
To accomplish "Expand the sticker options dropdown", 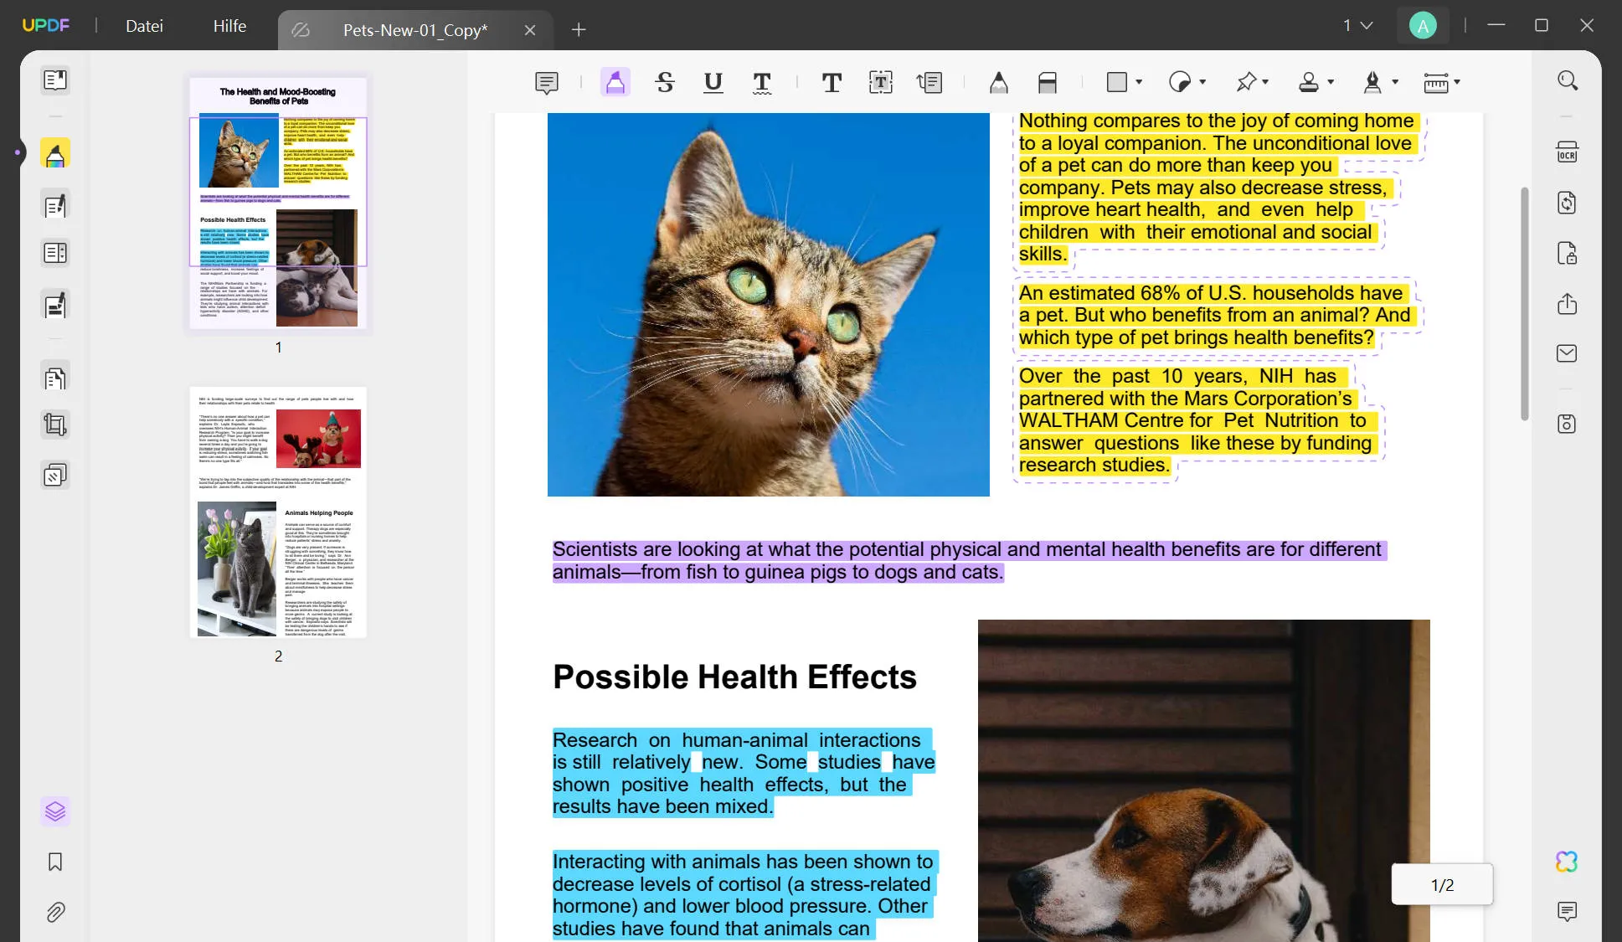I will click(x=1202, y=82).
